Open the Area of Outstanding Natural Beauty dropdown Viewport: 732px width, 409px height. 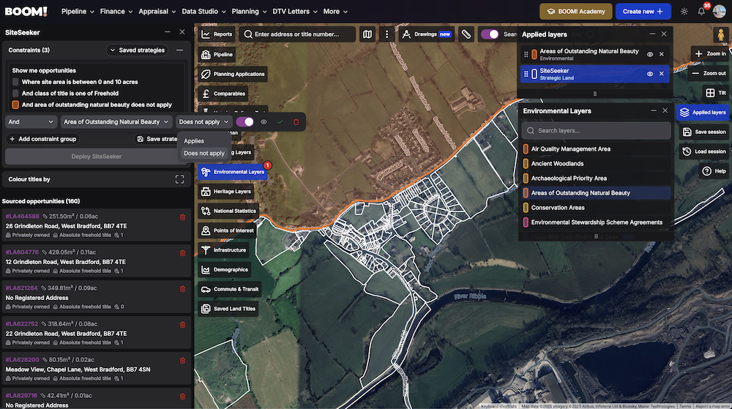116,121
